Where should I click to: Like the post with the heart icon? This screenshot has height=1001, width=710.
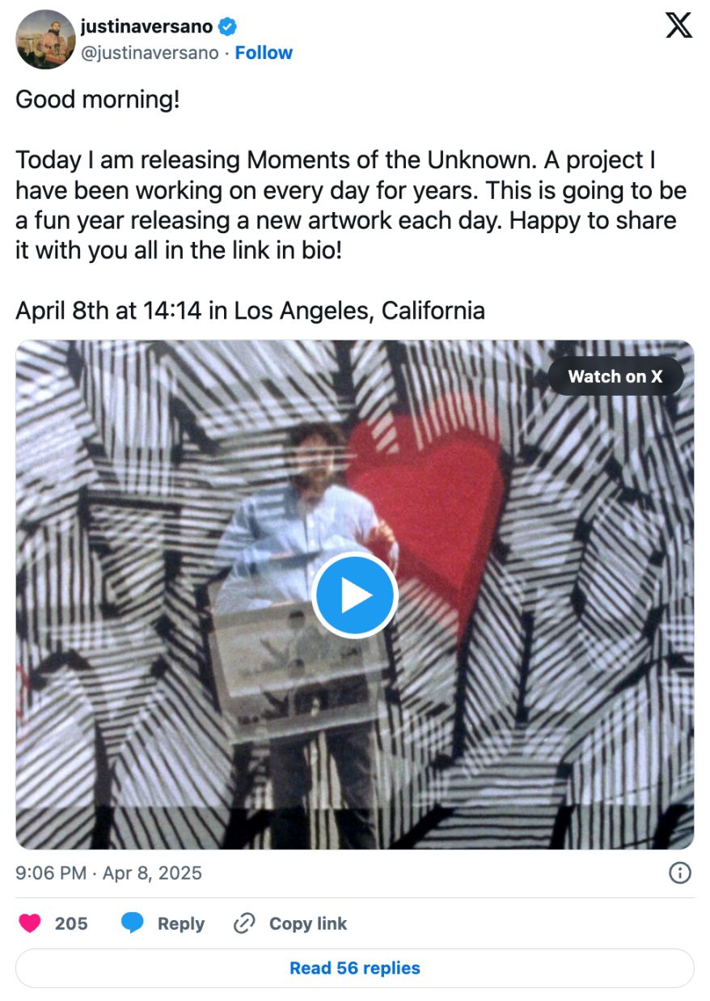tap(30, 923)
